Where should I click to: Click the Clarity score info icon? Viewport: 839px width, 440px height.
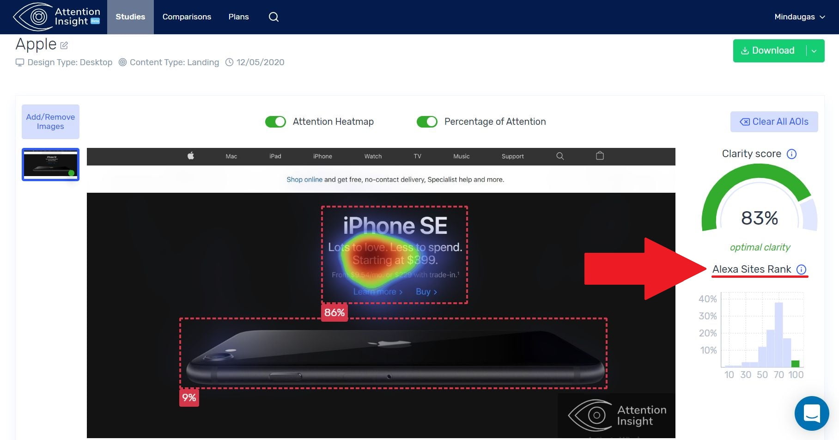[x=791, y=154]
